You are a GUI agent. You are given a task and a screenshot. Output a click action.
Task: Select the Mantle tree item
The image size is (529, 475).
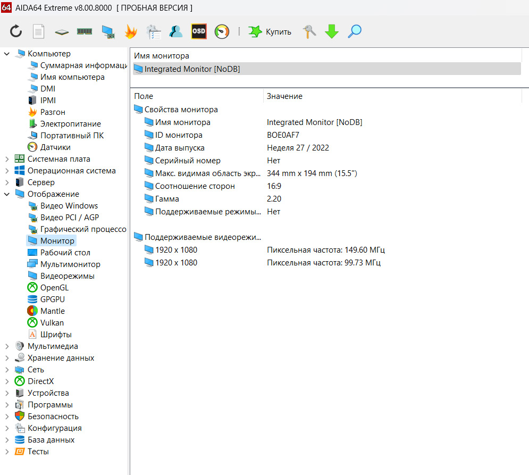tap(46, 311)
